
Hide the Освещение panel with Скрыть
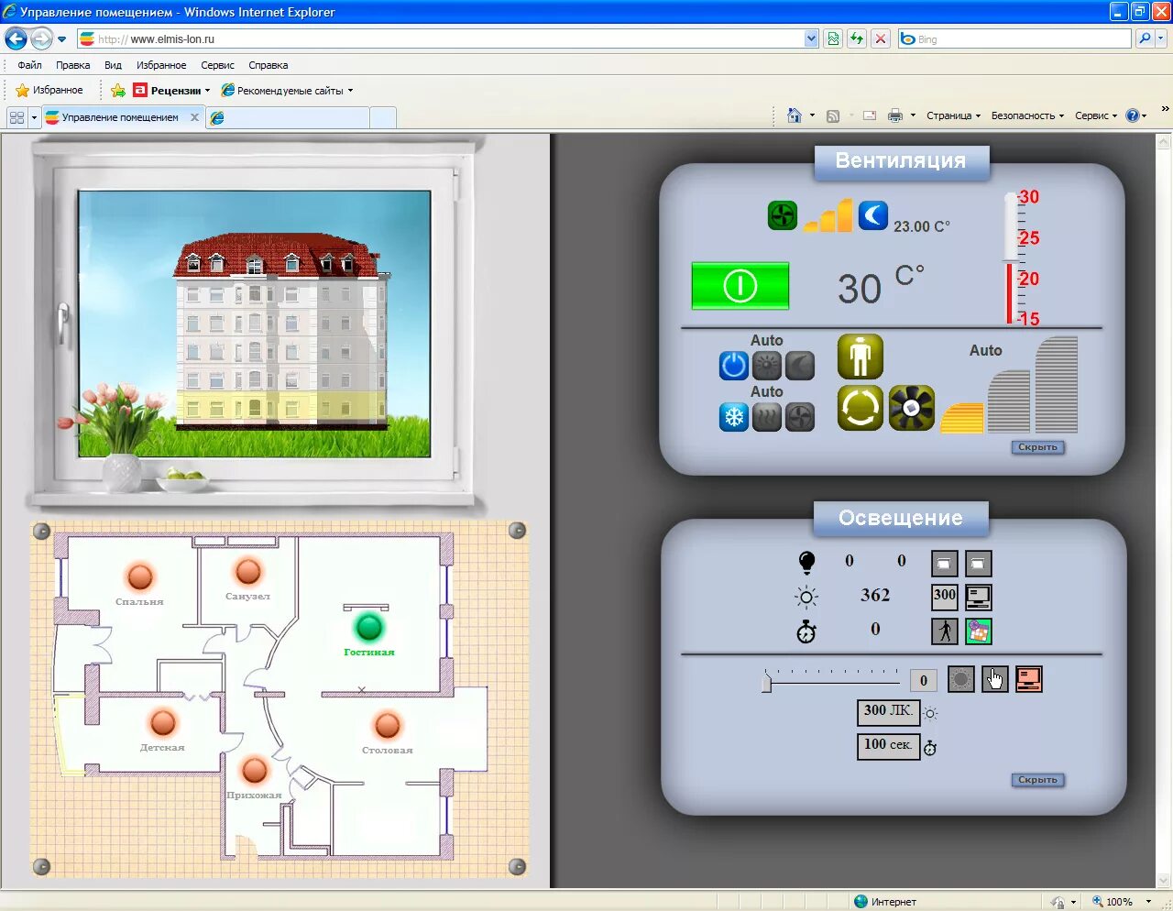tap(1037, 780)
